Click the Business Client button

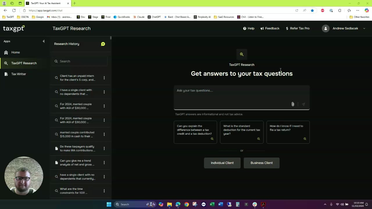click(262, 163)
